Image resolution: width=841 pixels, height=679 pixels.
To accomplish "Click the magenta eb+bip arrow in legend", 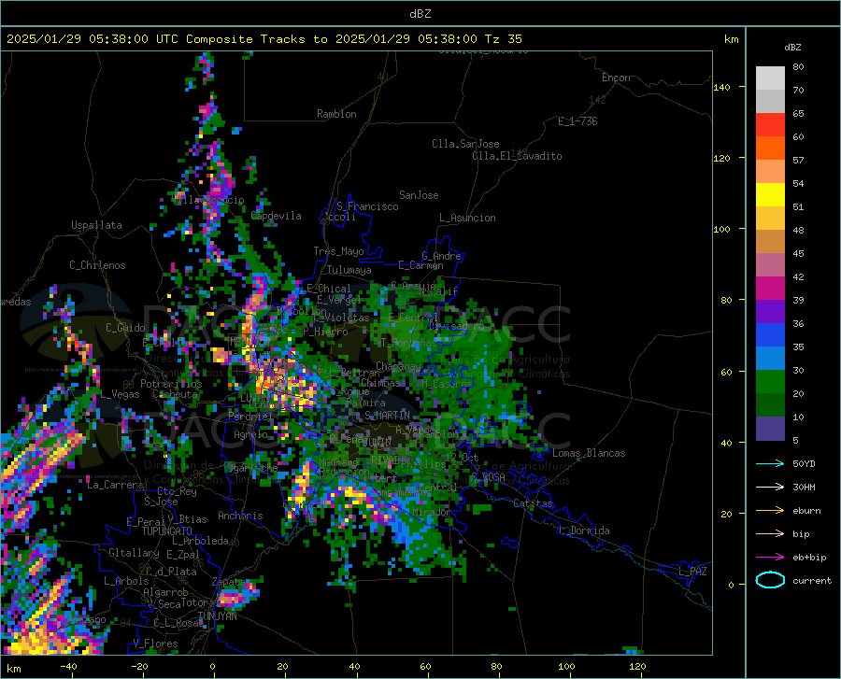I will [770, 558].
